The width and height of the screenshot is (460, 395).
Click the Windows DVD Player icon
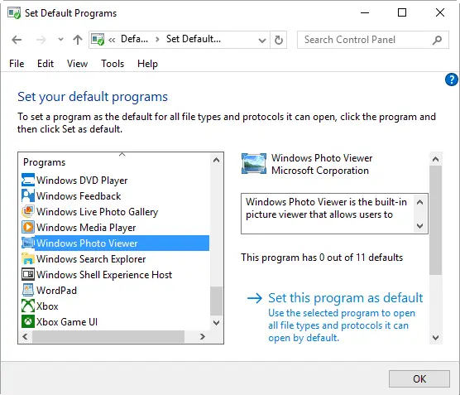(x=28, y=180)
